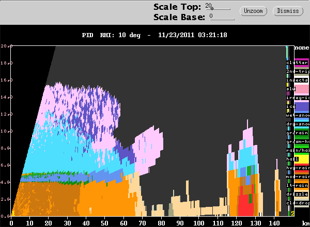Click the purple ice color swatch
This screenshot has width=310, height=227.
tap(302, 107)
